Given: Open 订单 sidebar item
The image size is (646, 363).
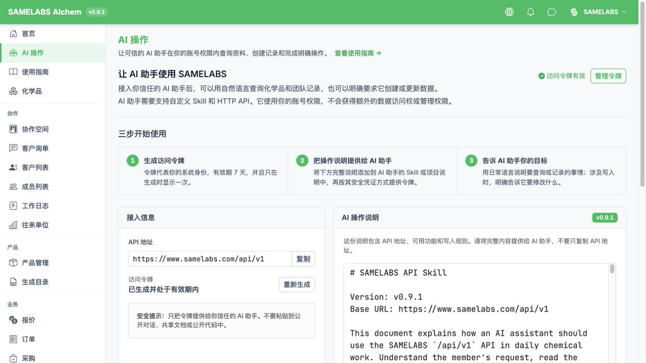Looking at the screenshot, I should tap(53, 339).
